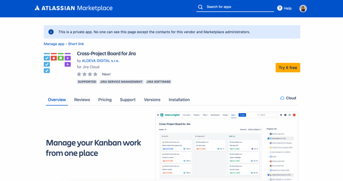Click "Test epic #3" card in preview
Viewport: 343px width, 181px height.
[244, 145]
